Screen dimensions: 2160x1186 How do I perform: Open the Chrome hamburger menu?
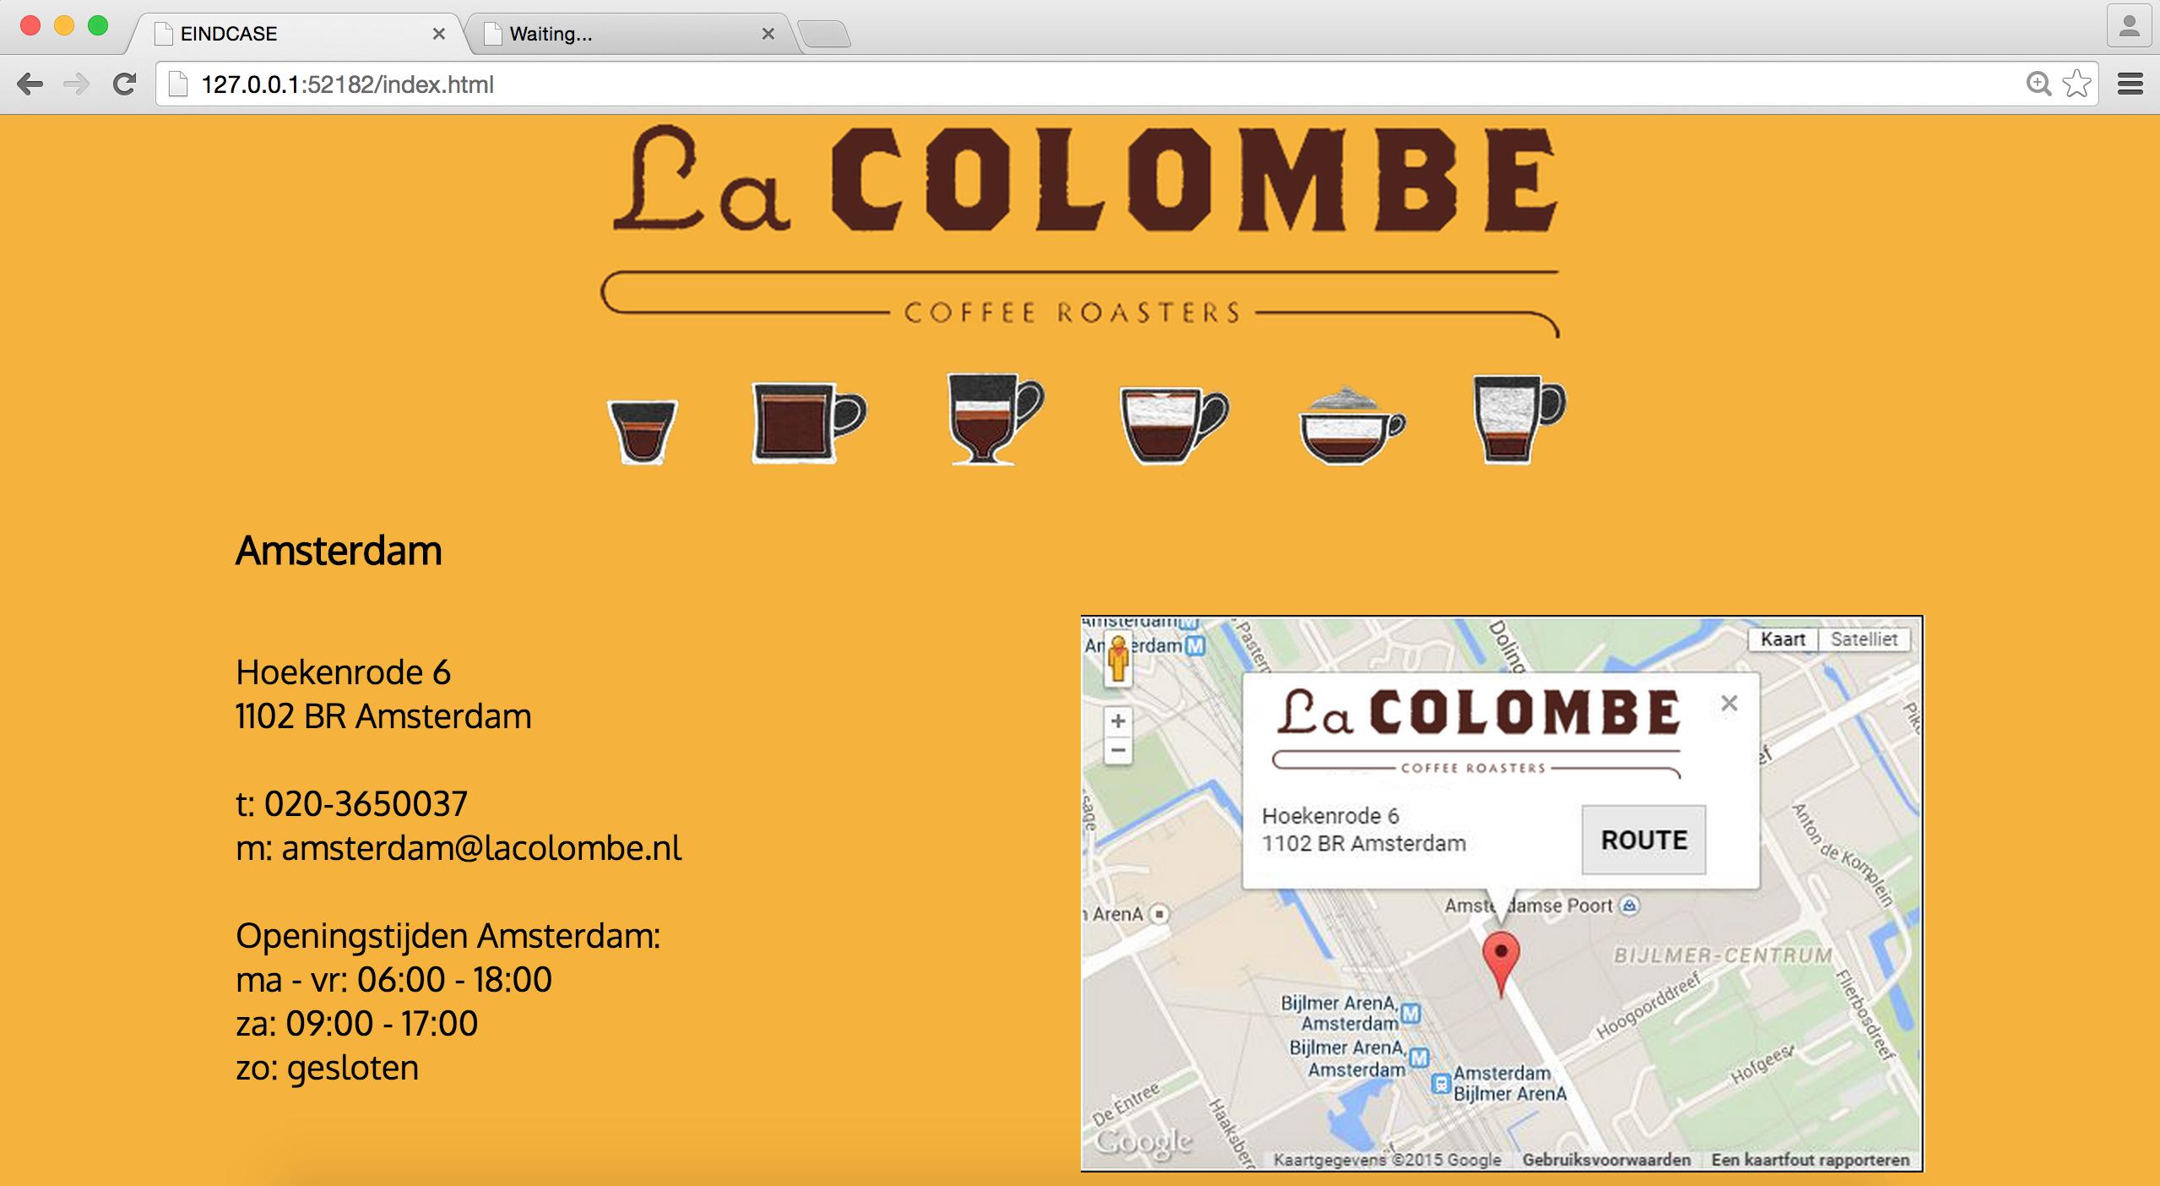tap(2130, 84)
